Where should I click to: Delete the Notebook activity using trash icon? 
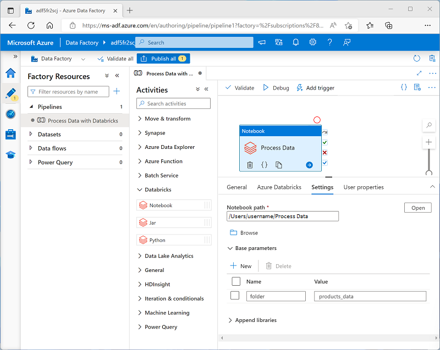pyautogui.click(x=249, y=164)
